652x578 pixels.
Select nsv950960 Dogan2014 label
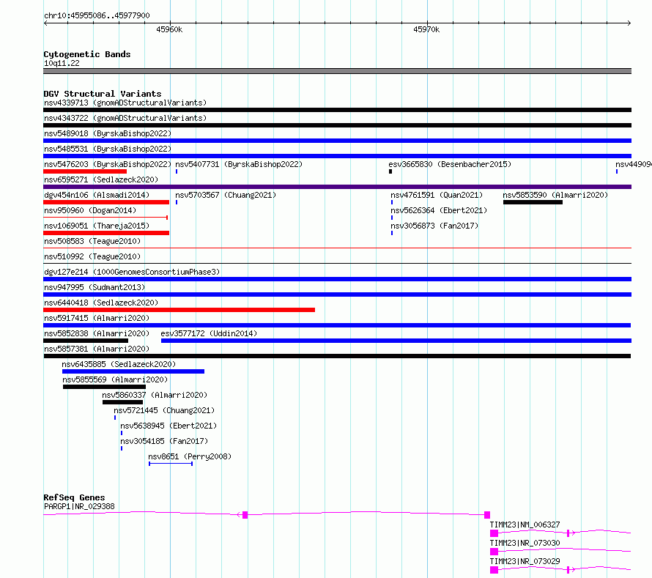[90, 210]
